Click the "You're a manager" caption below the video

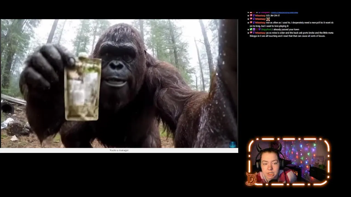(119, 150)
